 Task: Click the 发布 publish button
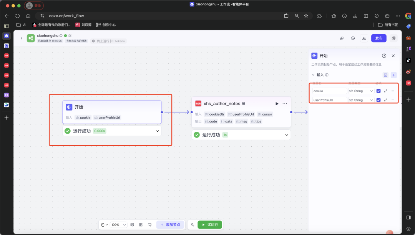pyautogui.click(x=379, y=38)
